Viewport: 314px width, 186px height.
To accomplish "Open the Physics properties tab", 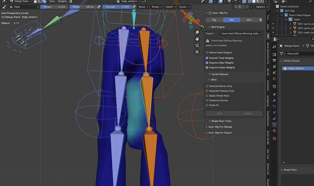I will pos(274,113).
